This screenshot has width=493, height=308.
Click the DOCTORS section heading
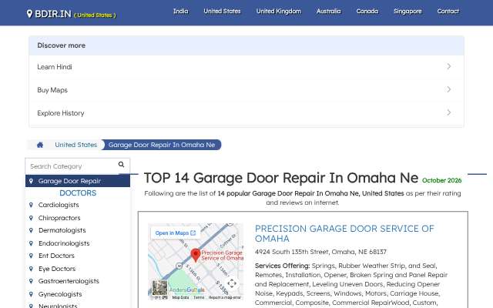pos(78,193)
